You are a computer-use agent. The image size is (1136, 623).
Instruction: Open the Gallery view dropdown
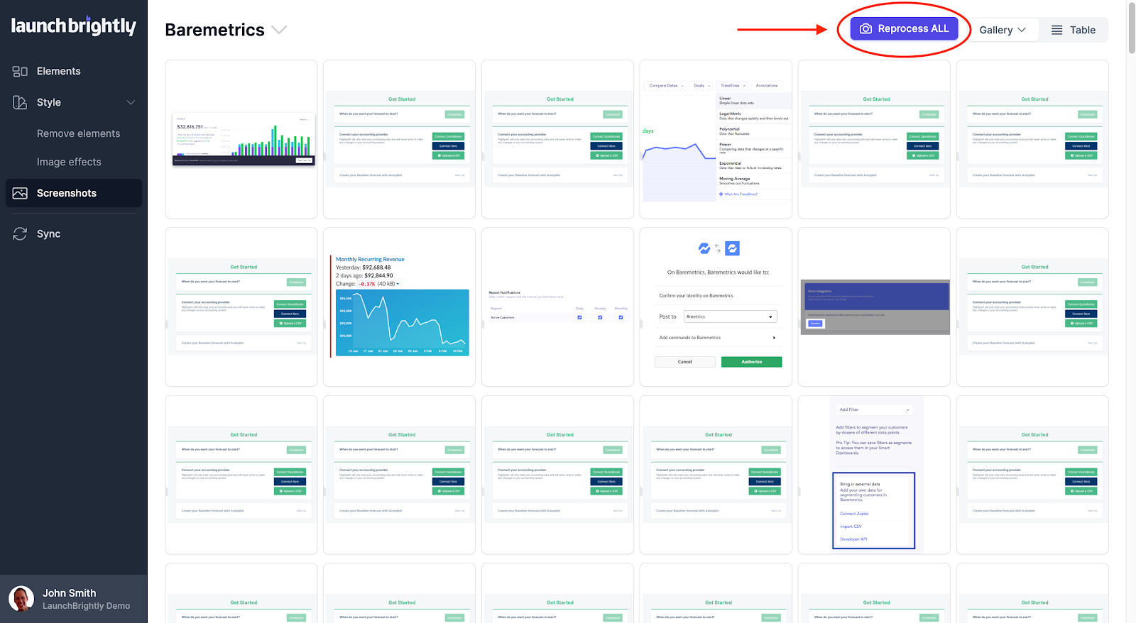click(x=1002, y=31)
